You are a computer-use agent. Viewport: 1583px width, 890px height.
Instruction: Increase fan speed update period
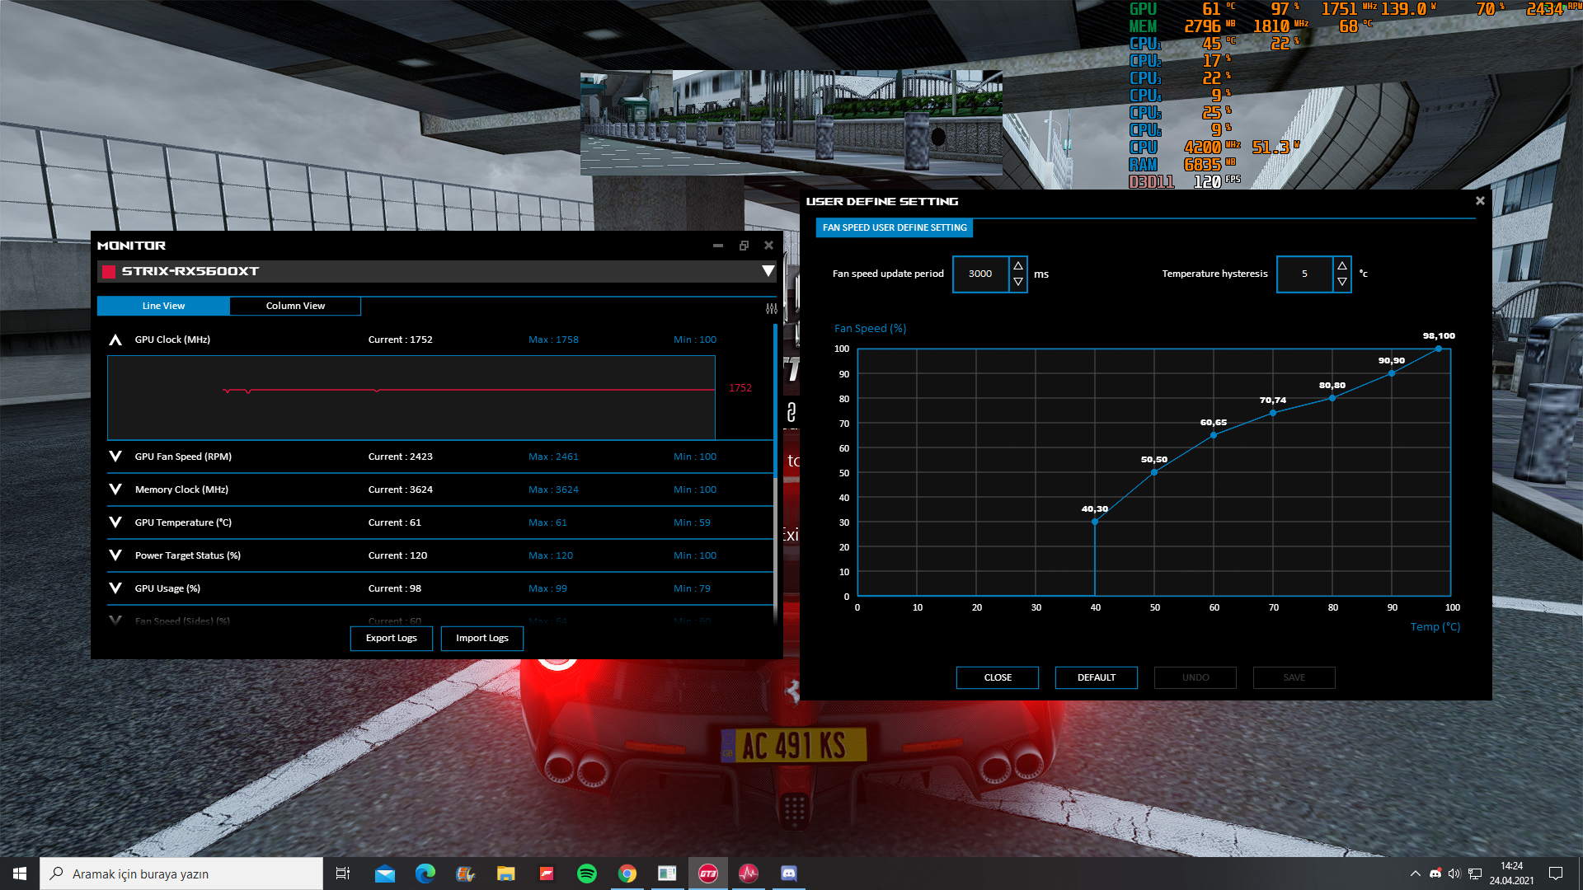[x=1018, y=265]
